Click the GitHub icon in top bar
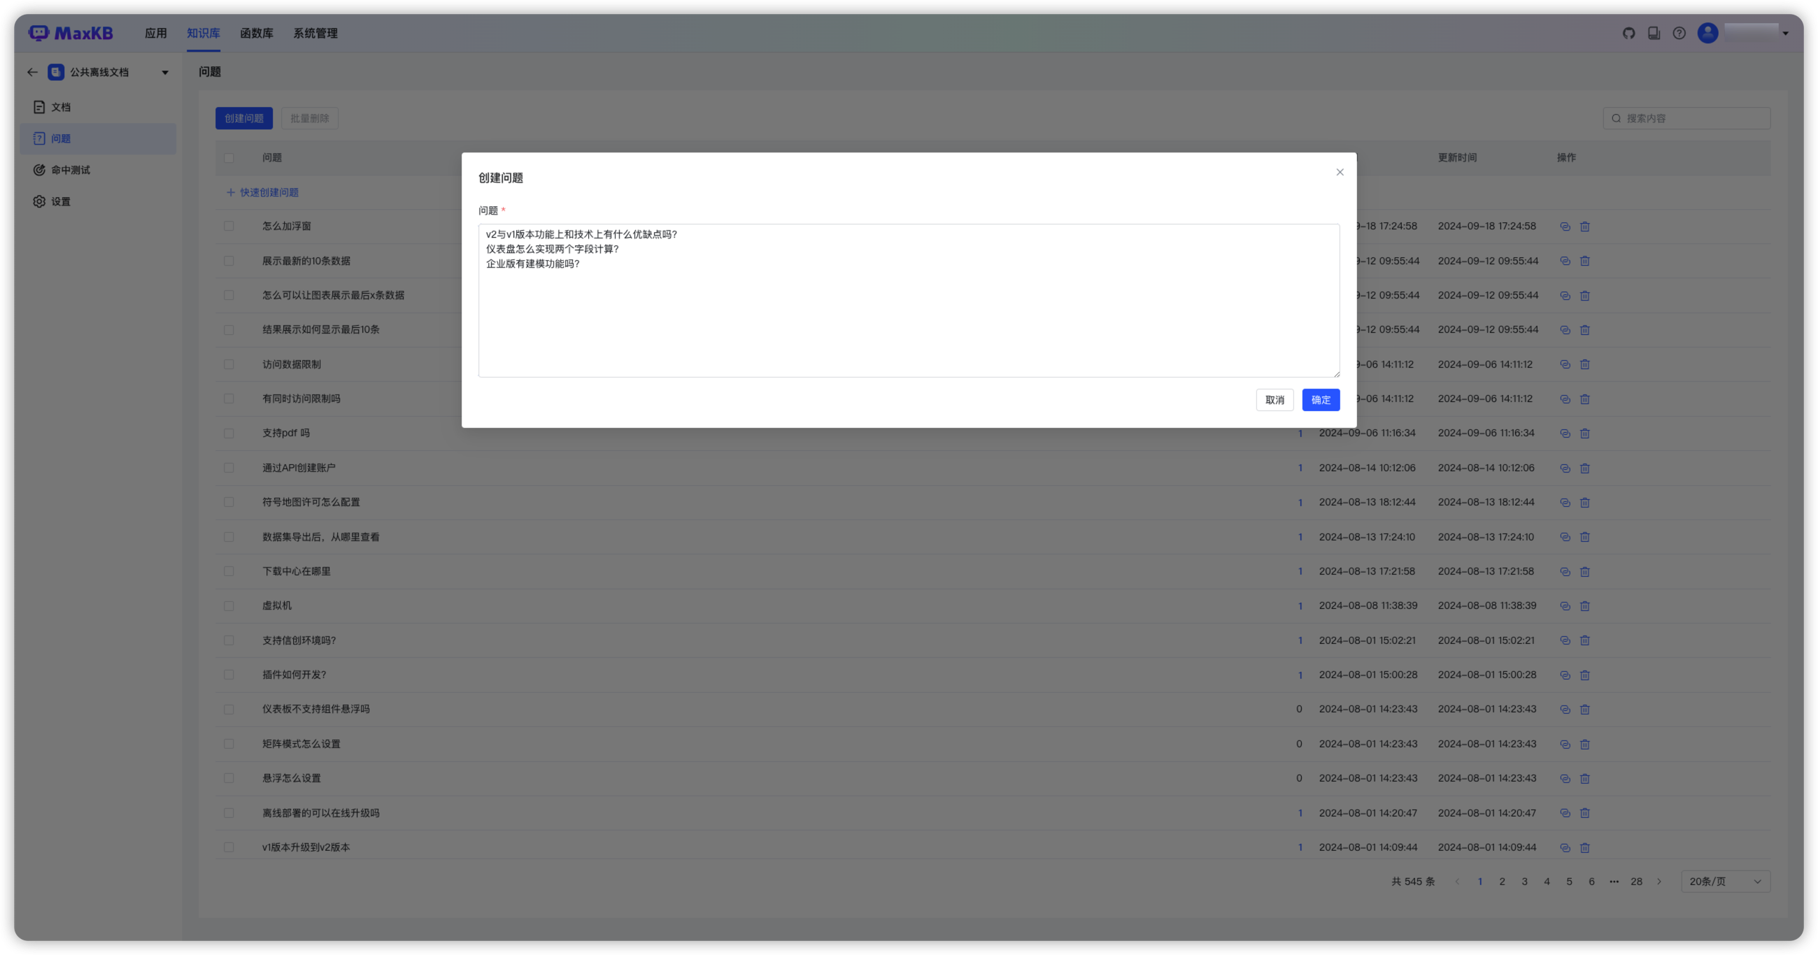Image resolution: width=1818 pixels, height=955 pixels. pyautogui.click(x=1628, y=33)
